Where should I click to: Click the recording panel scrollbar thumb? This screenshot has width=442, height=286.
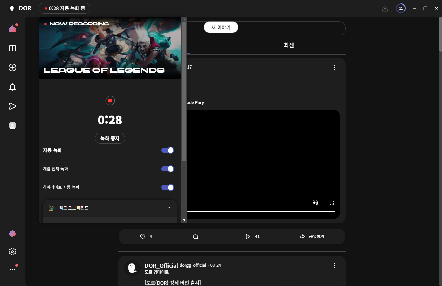(x=184, y=92)
